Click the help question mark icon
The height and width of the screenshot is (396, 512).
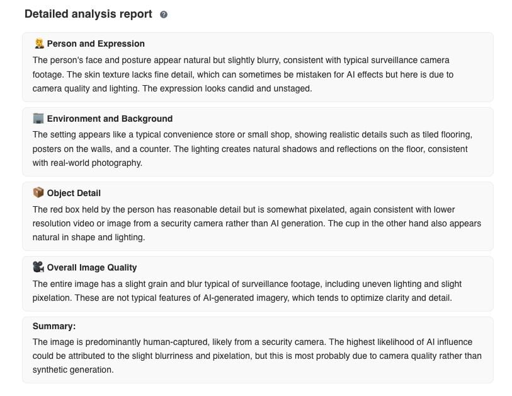point(164,15)
